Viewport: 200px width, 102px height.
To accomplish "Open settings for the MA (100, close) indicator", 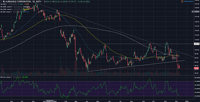I will (17, 9).
